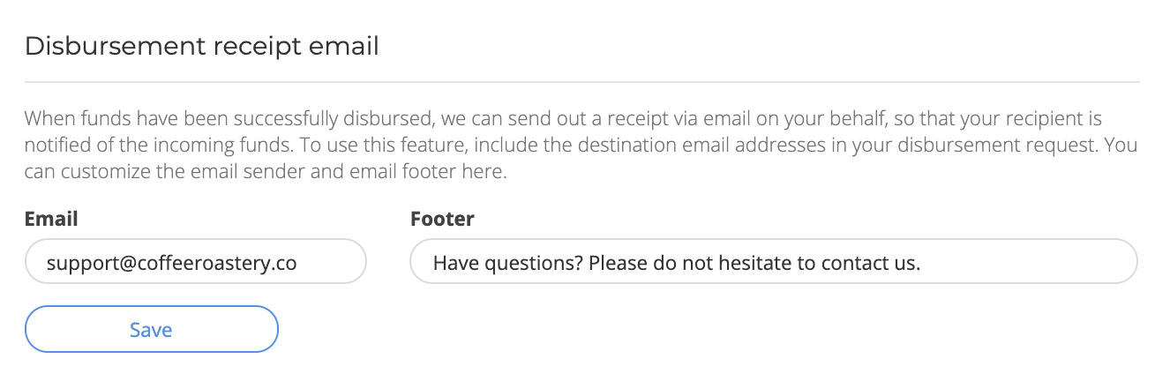The height and width of the screenshot is (374, 1170).
Task: Click the "@" symbol in the email address
Action: (118, 263)
